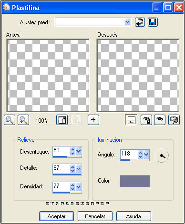Image resolution: width=185 pixels, height=224 pixels.
Task: Decrease Ángulo with the down spinner arrow
Action: [140, 157]
